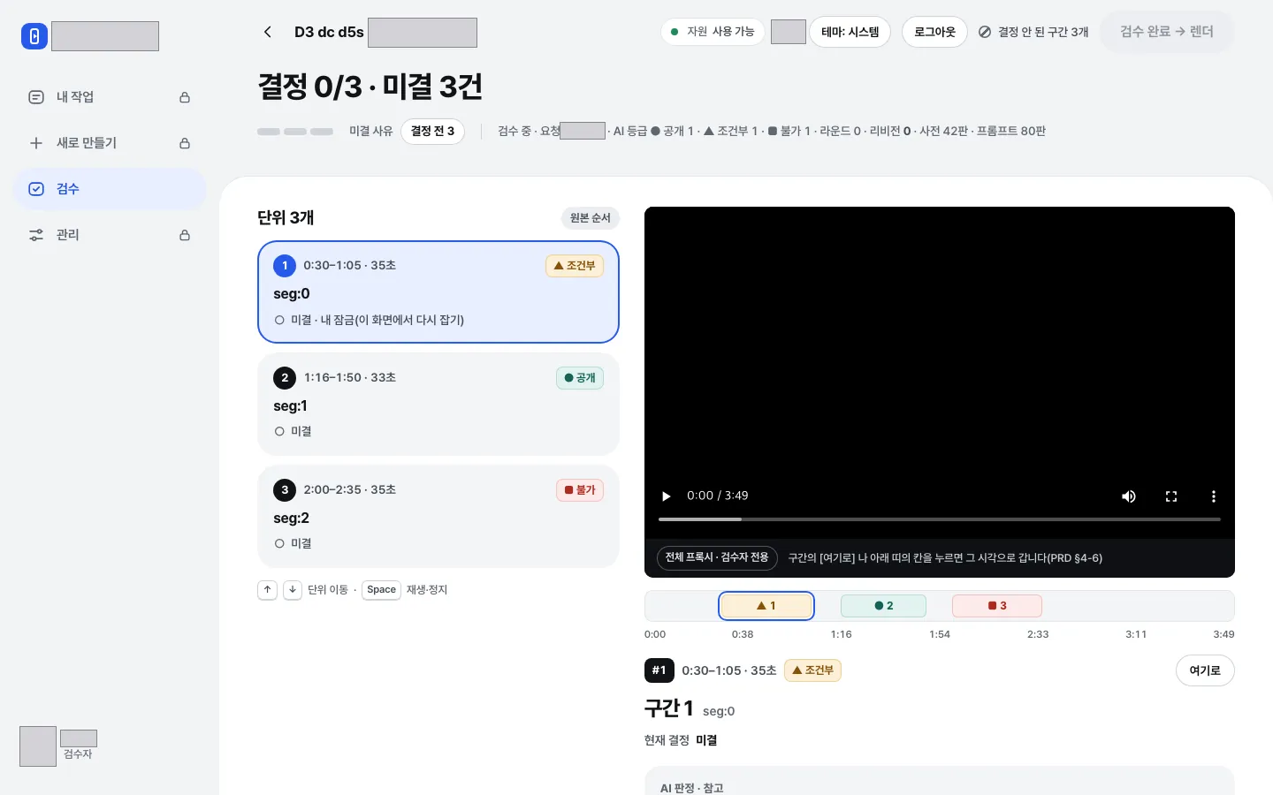Viewport: 1273px width, 795px height.
Task: Click the down arrow key button
Action: [x=293, y=590]
